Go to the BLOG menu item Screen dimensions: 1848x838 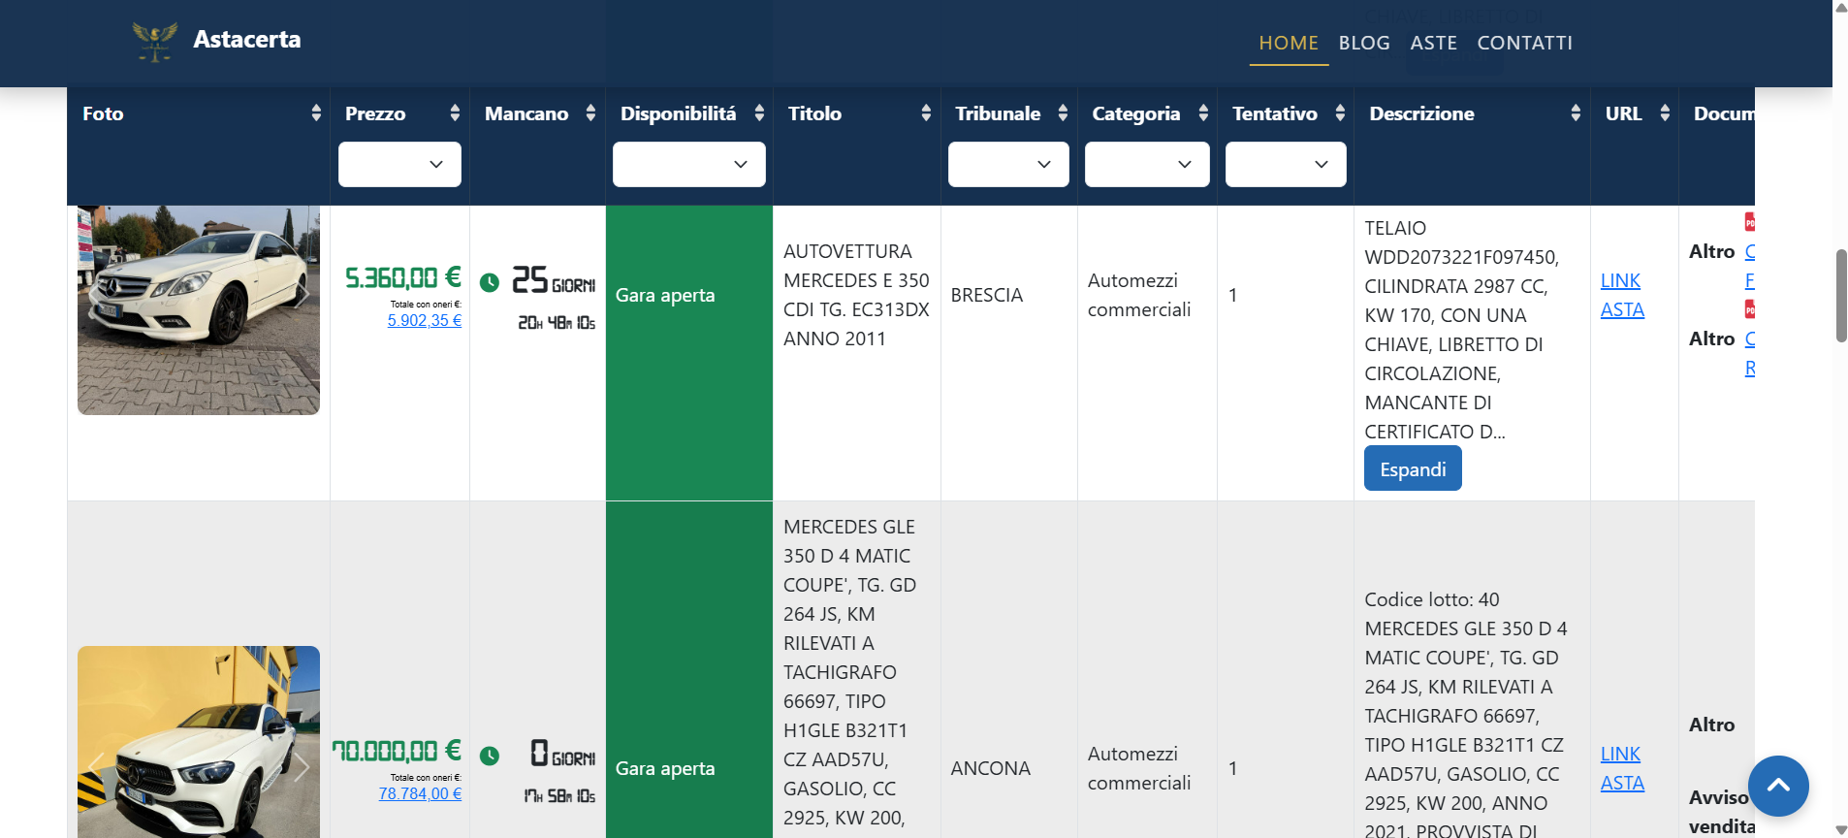1364,43
